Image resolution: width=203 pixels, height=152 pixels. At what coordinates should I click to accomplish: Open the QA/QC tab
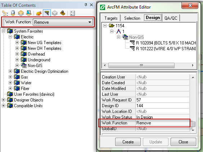[171, 18]
